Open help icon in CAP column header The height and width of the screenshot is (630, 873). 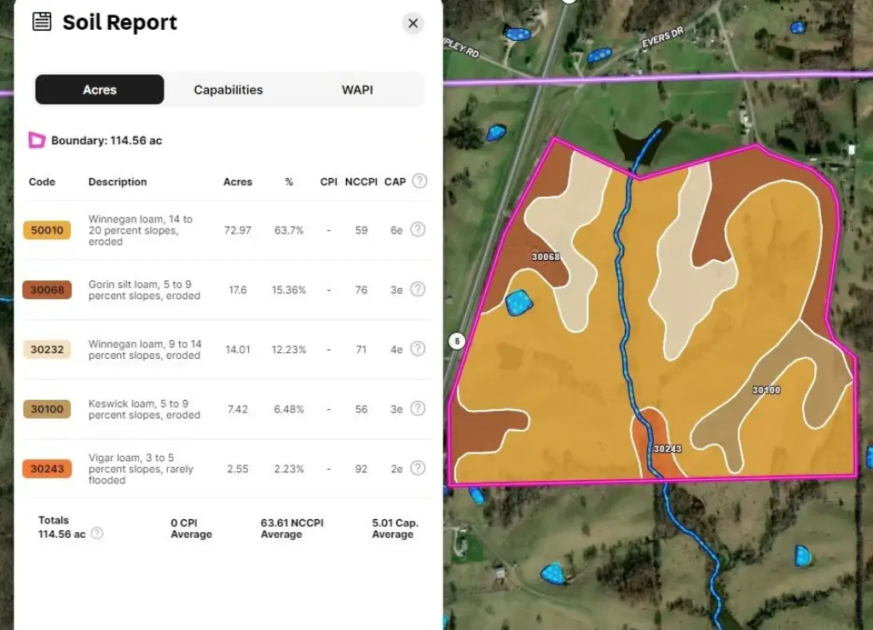pyautogui.click(x=419, y=182)
